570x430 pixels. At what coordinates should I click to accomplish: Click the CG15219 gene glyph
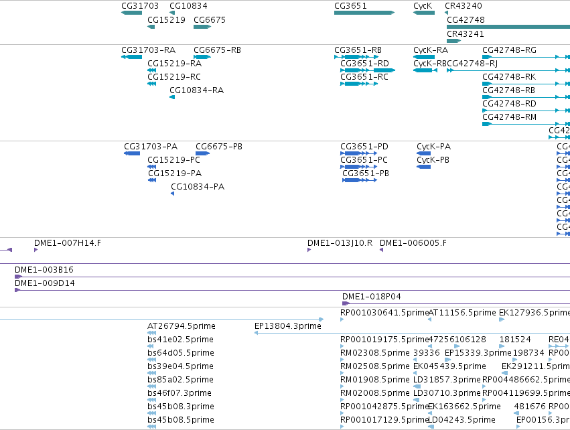pos(151,27)
